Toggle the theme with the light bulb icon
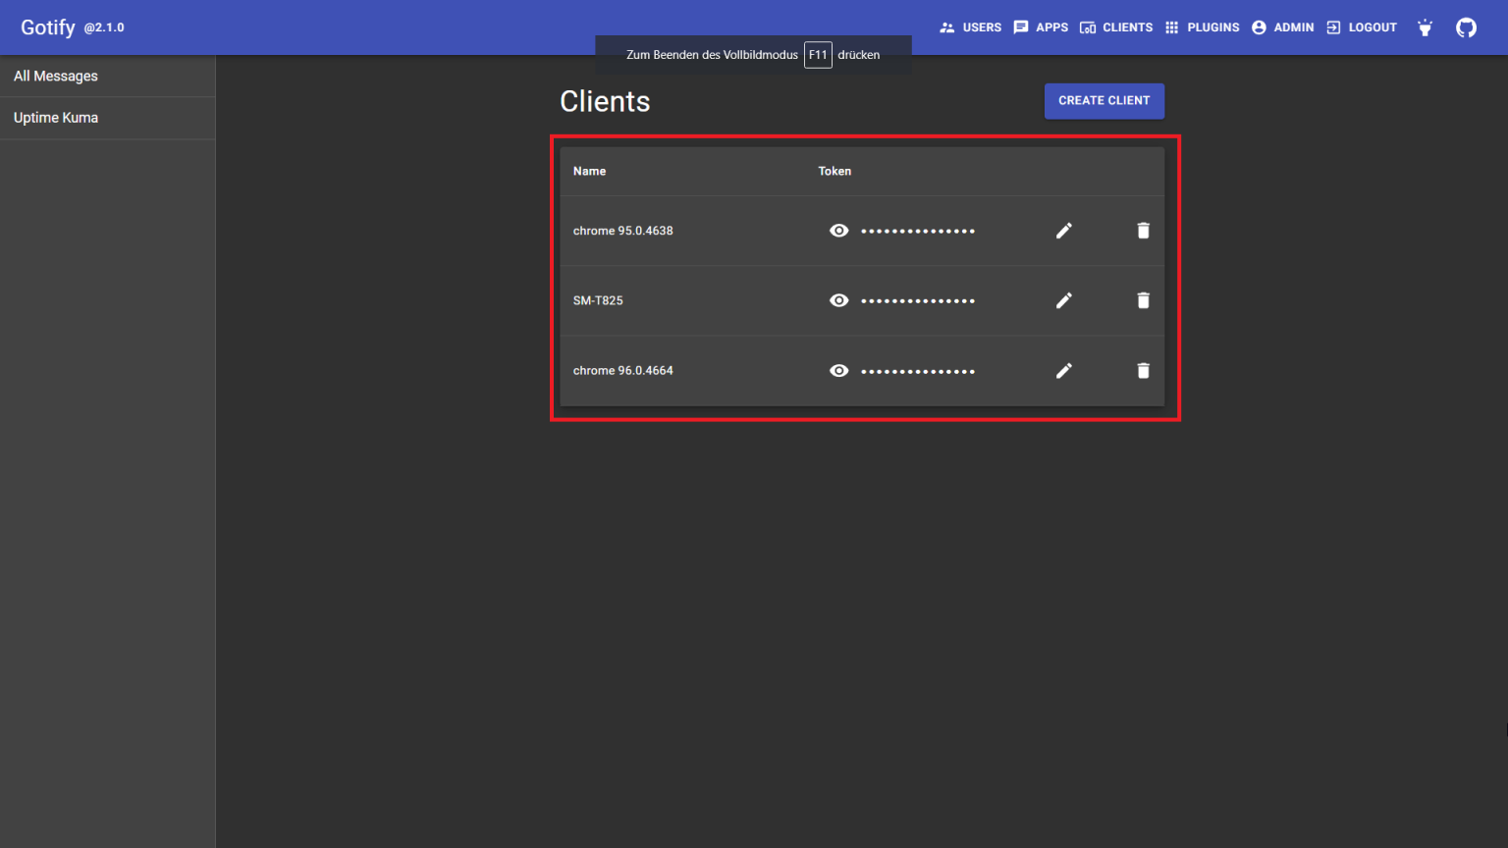The height and width of the screenshot is (848, 1508). 1425,26
